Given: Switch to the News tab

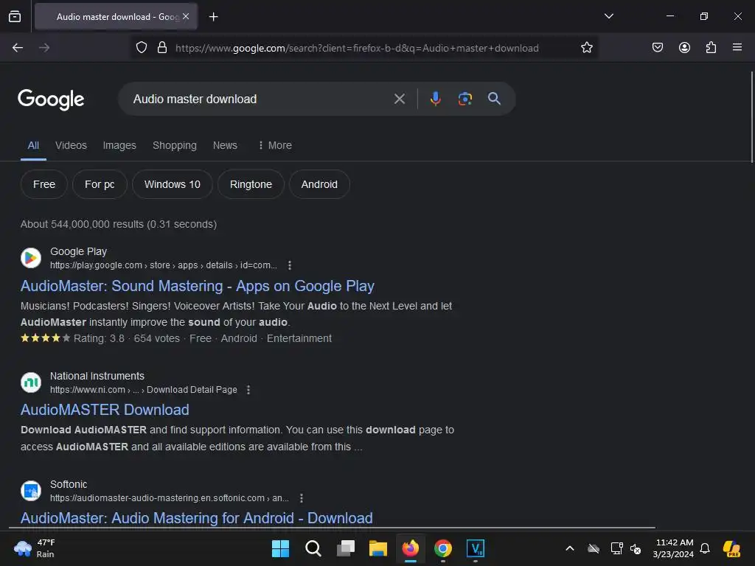Looking at the screenshot, I should coord(225,145).
